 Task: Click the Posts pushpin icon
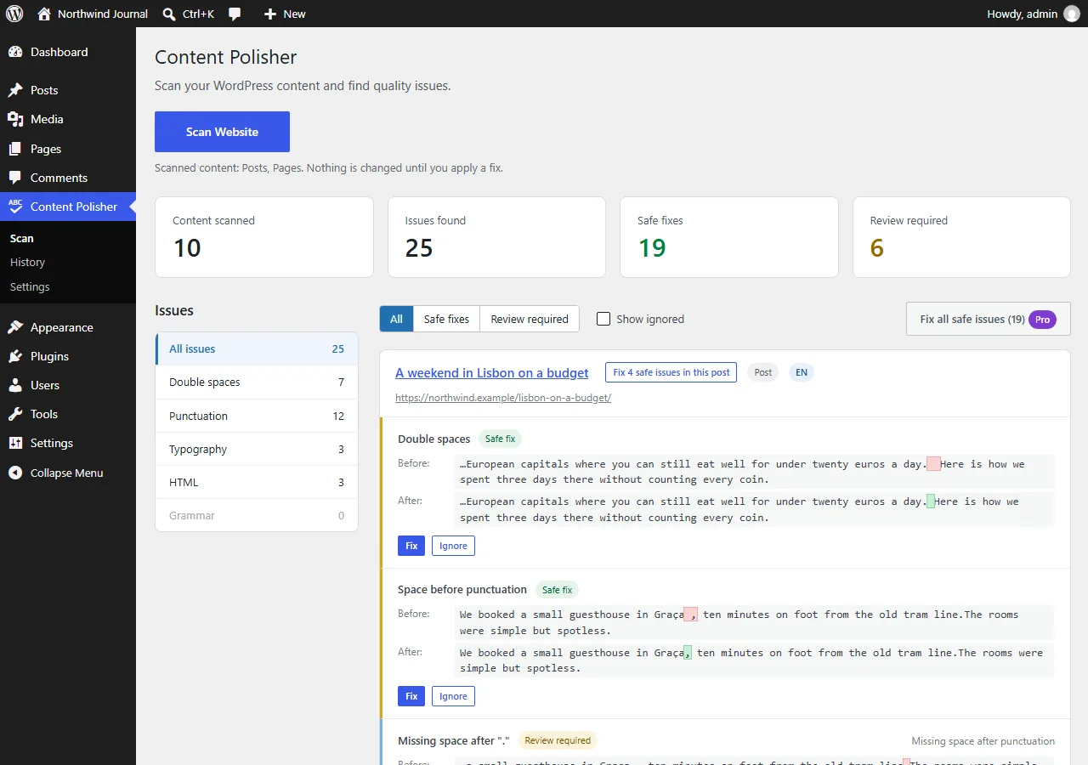(x=15, y=90)
